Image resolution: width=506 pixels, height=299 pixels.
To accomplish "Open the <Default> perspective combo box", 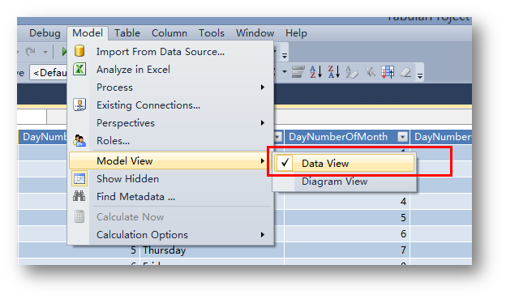I will click(x=49, y=72).
